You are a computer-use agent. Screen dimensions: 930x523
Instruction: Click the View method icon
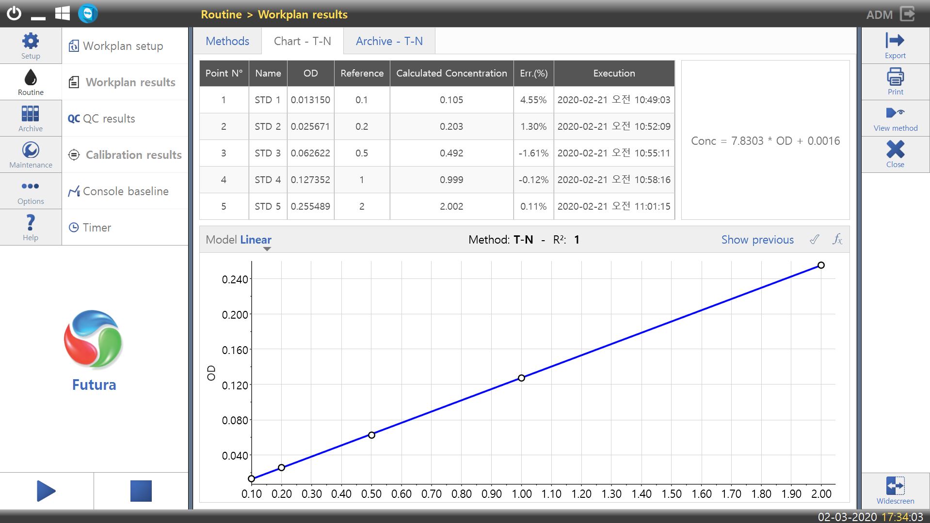[895, 118]
